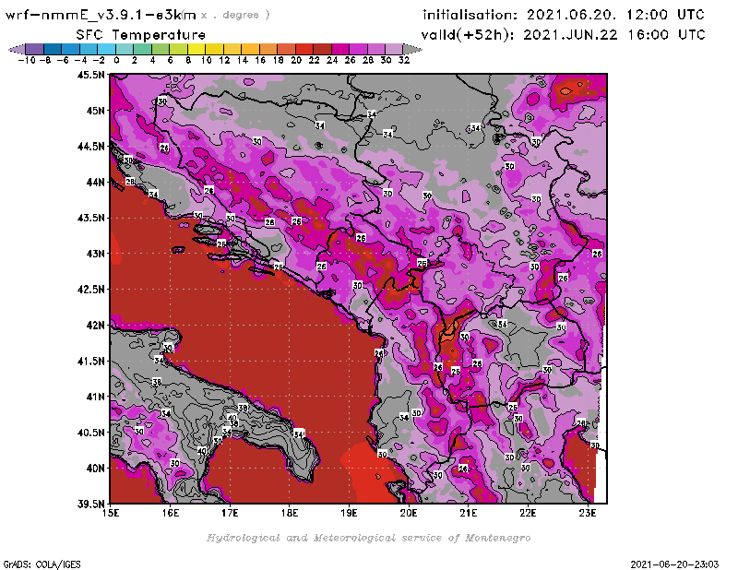Image resolution: width=738 pixels, height=570 pixels.
Task: Click the 23E longitude label
Action: 588,513
